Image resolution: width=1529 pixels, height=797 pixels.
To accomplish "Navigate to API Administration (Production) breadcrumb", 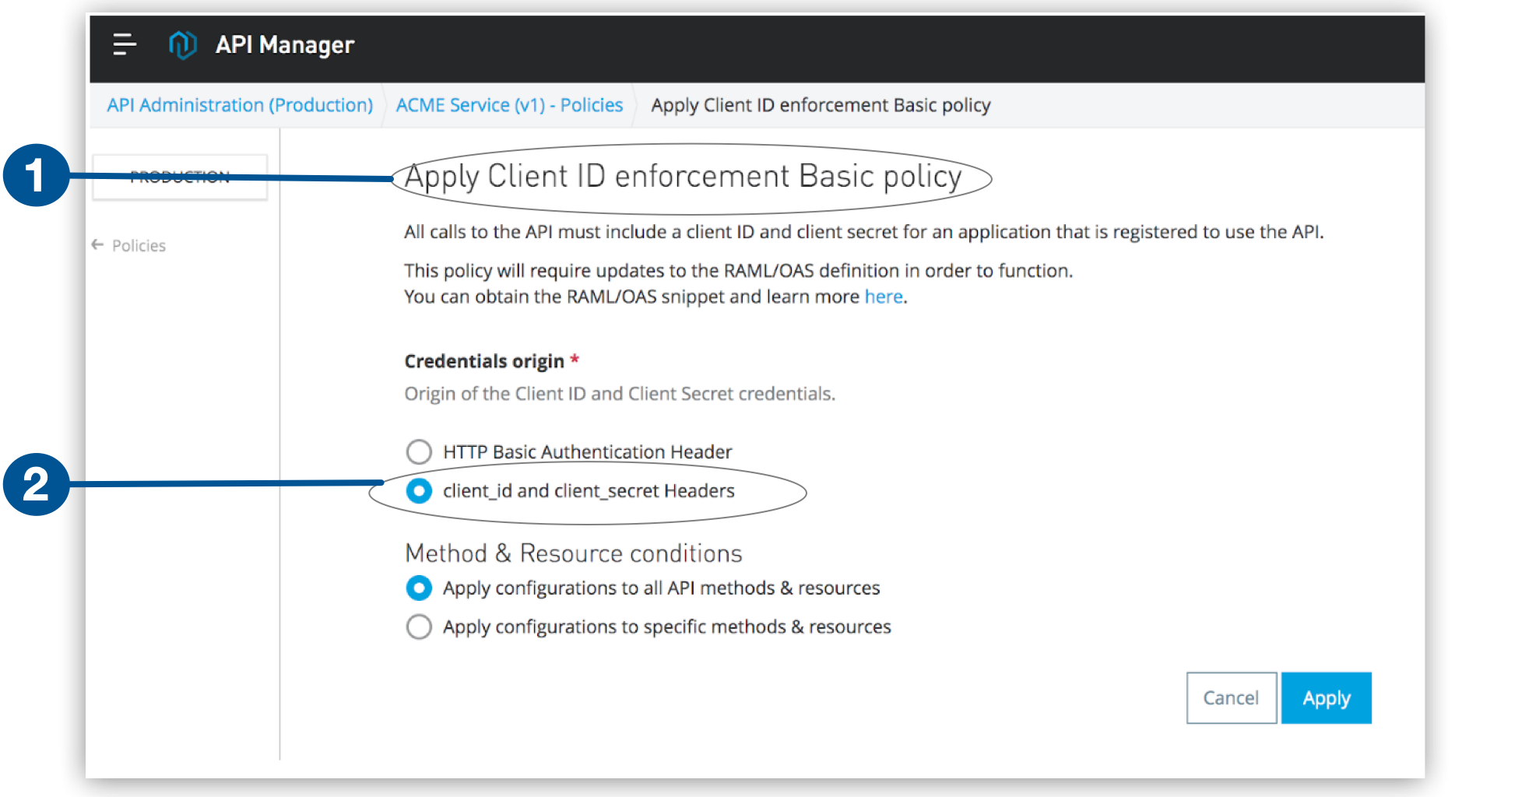I will point(239,104).
